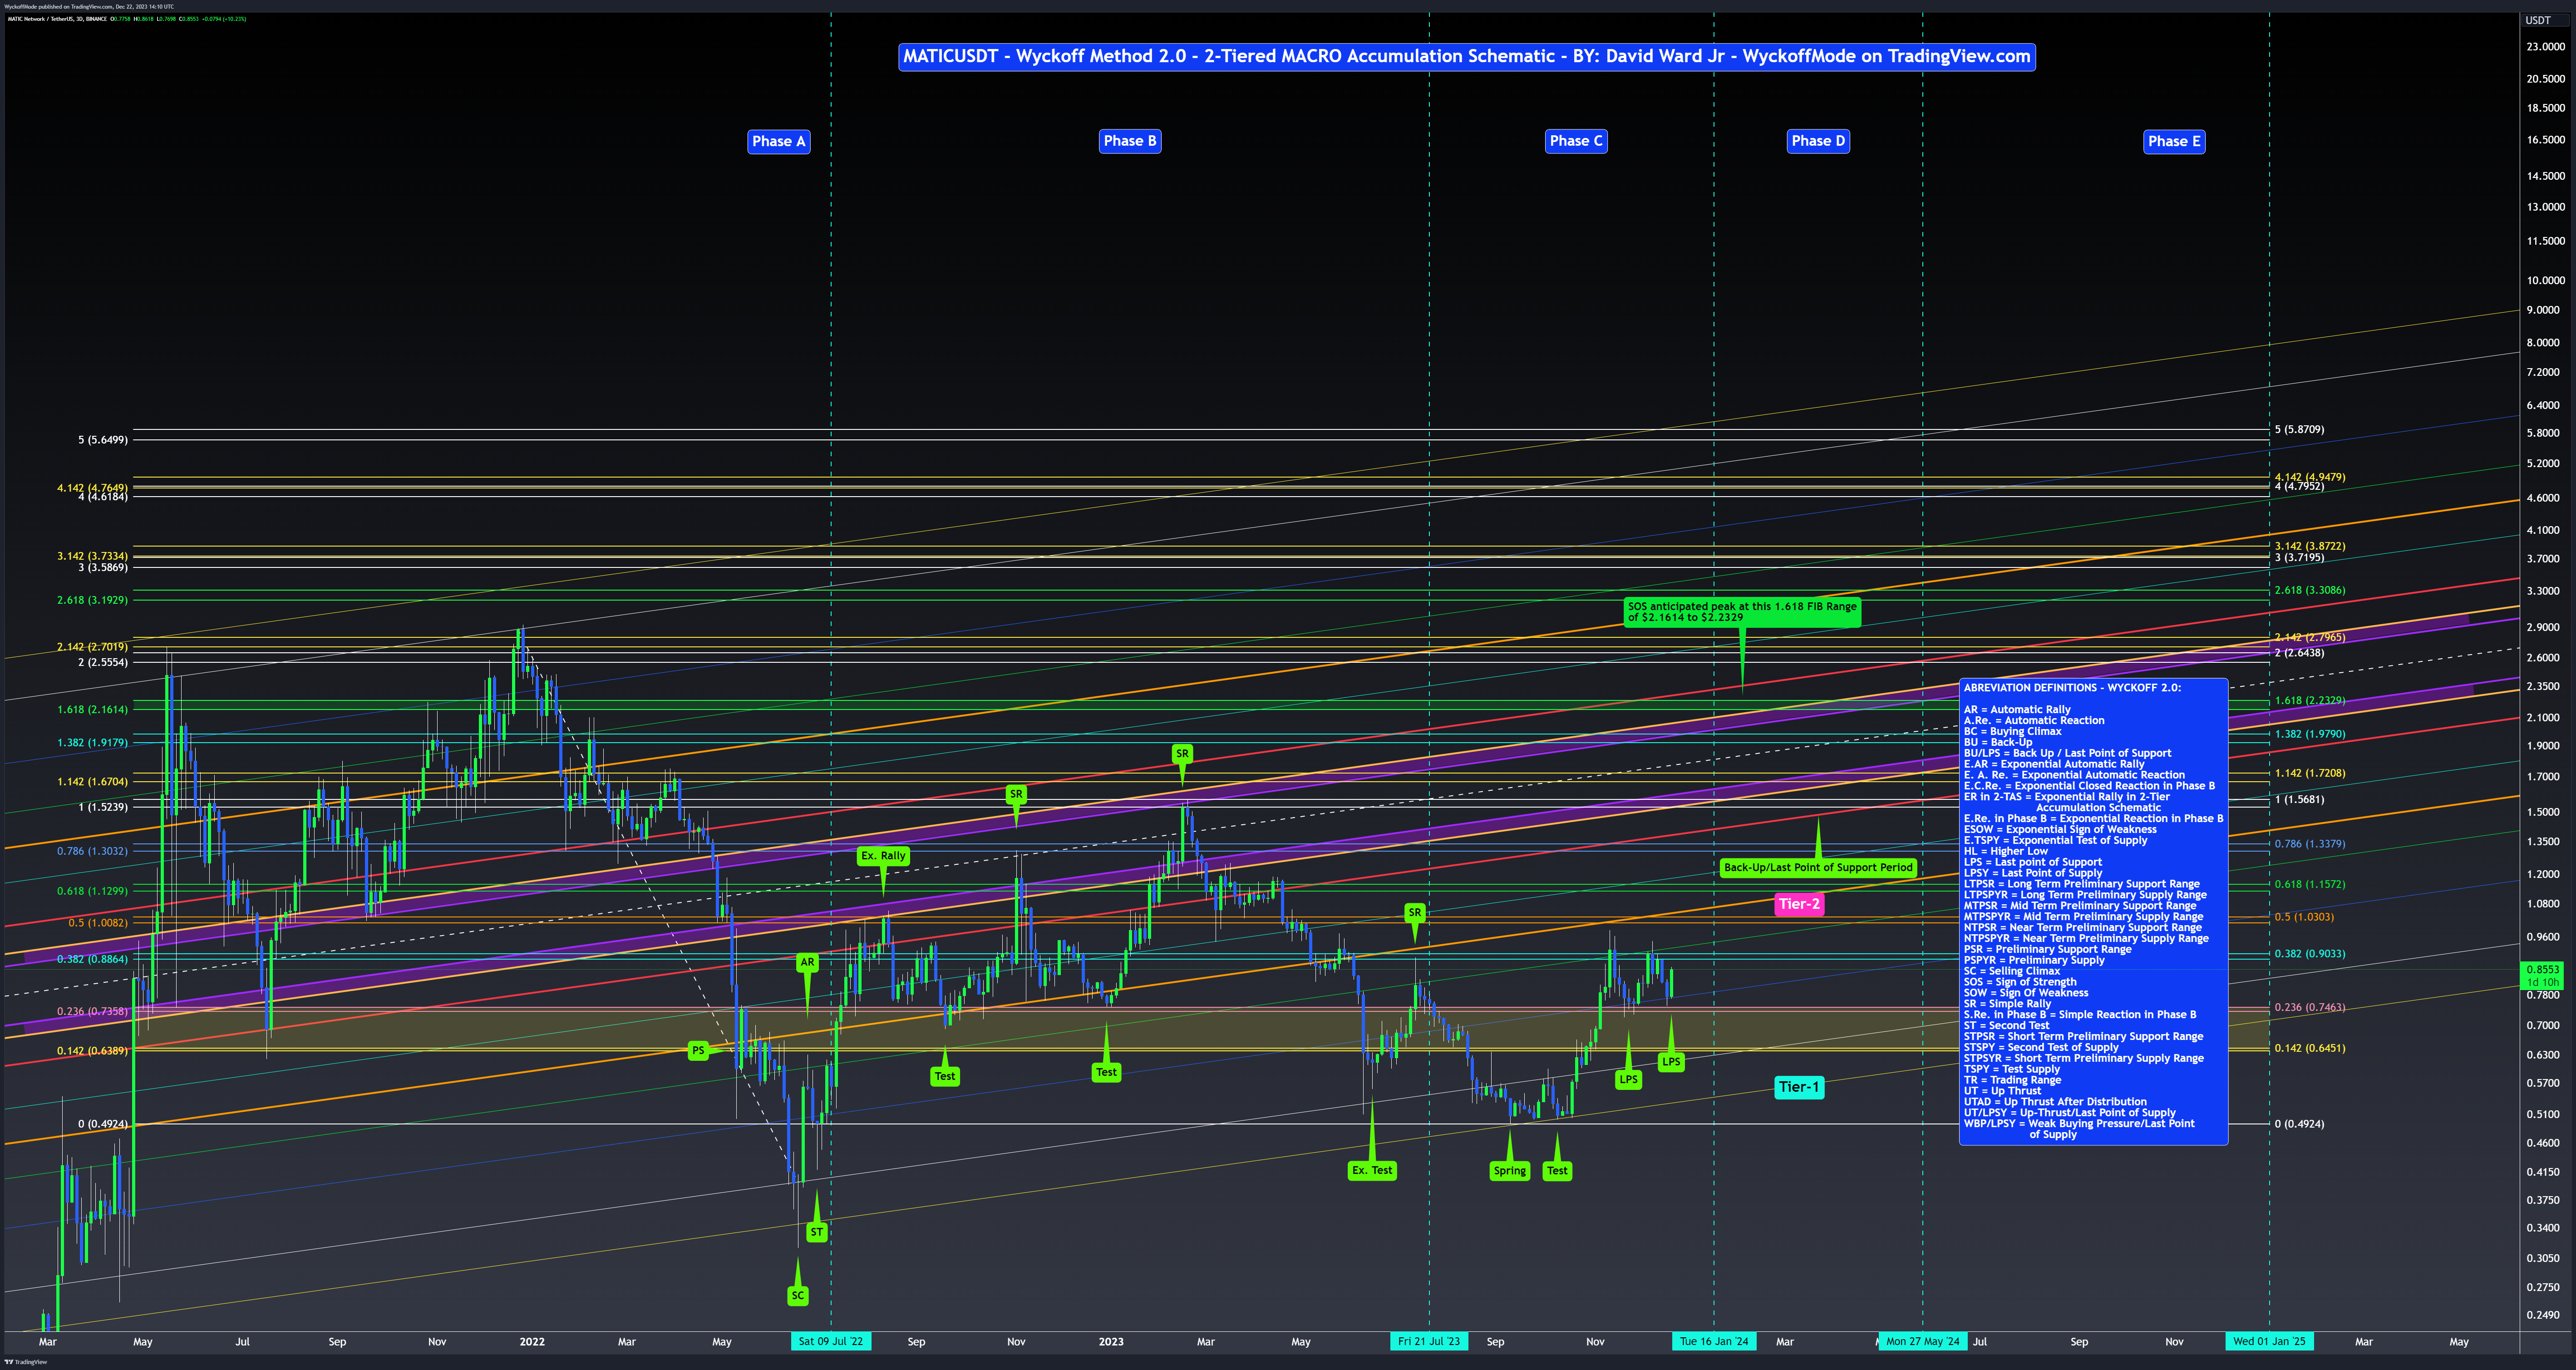Click the Test label beside Spring

pos(1557,1171)
